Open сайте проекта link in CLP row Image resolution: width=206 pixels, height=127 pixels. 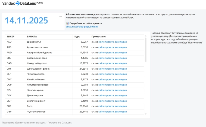tap(106, 74)
